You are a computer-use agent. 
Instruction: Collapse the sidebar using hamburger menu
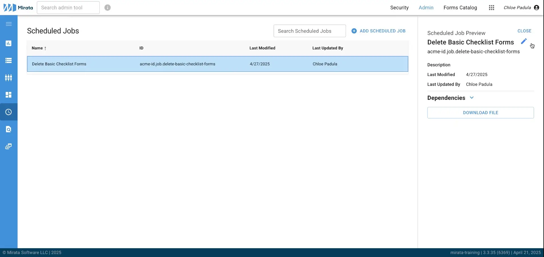click(x=9, y=24)
